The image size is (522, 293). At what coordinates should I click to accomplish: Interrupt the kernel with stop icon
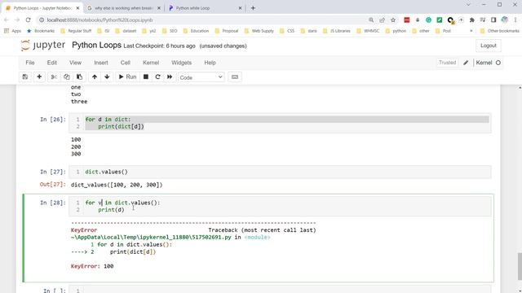coord(146,77)
